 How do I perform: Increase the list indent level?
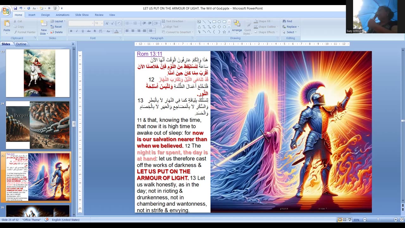150,23
